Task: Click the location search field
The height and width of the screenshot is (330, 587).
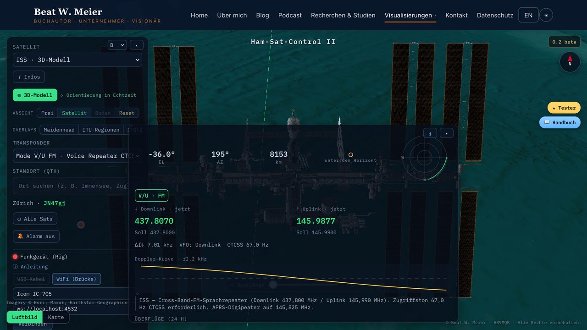Action: [x=71, y=186]
